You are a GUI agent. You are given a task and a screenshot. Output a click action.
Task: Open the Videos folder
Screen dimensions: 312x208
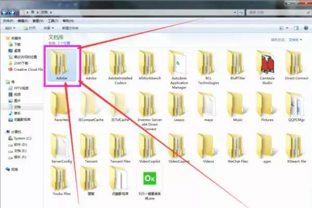(209, 149)
